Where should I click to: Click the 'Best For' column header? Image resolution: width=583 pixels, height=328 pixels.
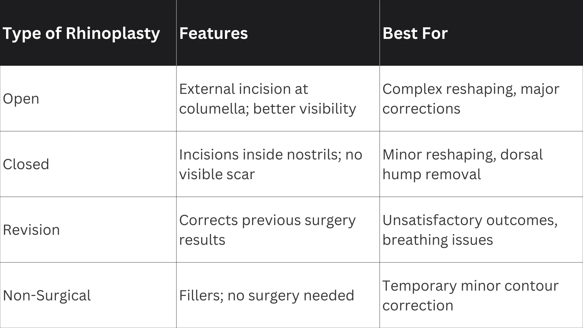[415, 33]
